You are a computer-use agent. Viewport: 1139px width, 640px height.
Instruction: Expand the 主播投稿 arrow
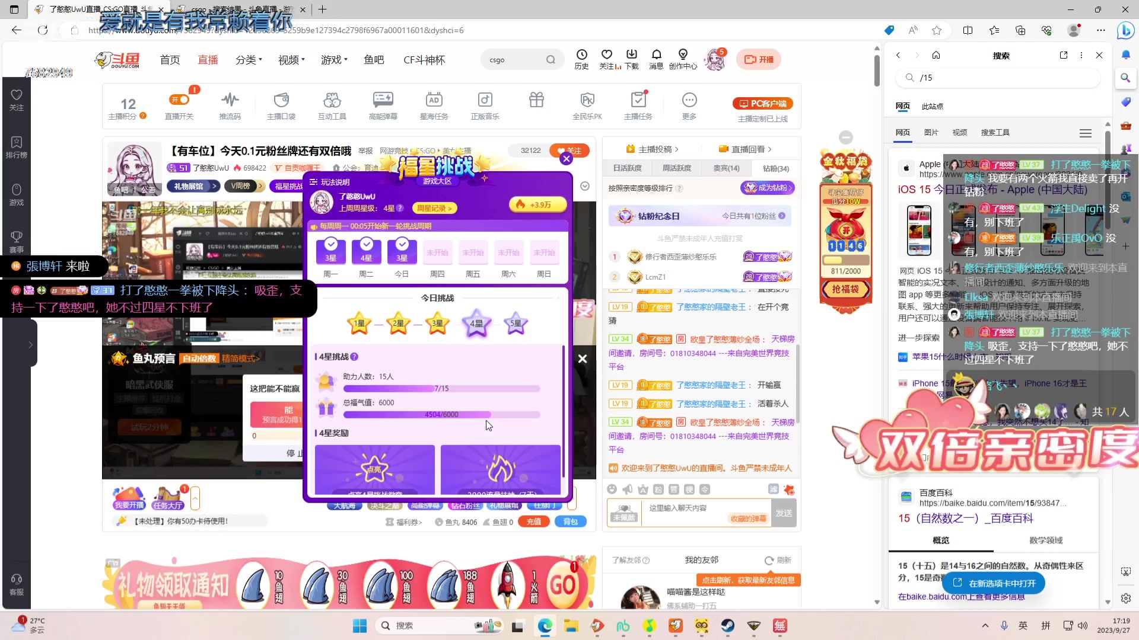(x=652, y=149)
